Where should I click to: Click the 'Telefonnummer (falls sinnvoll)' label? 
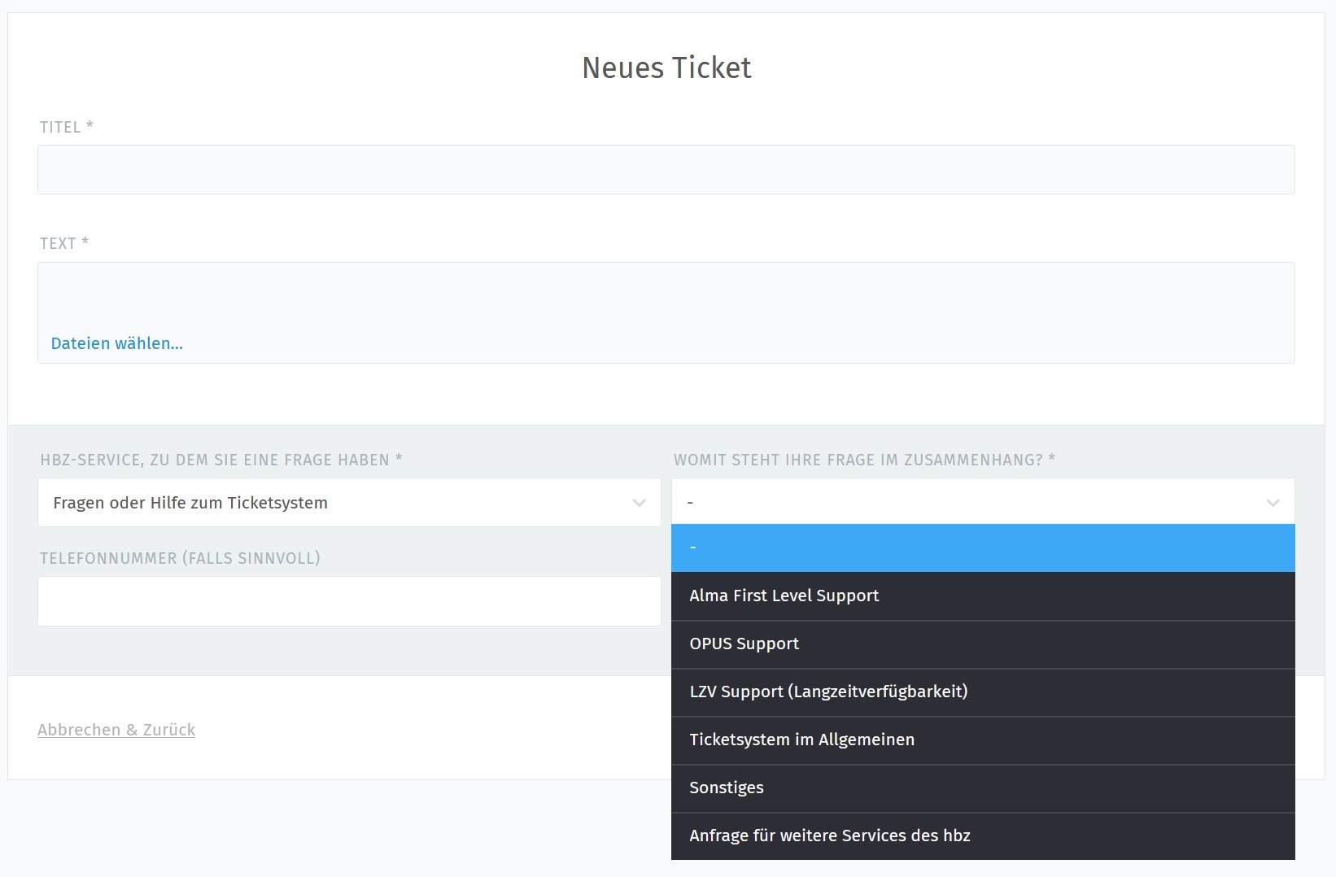180,558
